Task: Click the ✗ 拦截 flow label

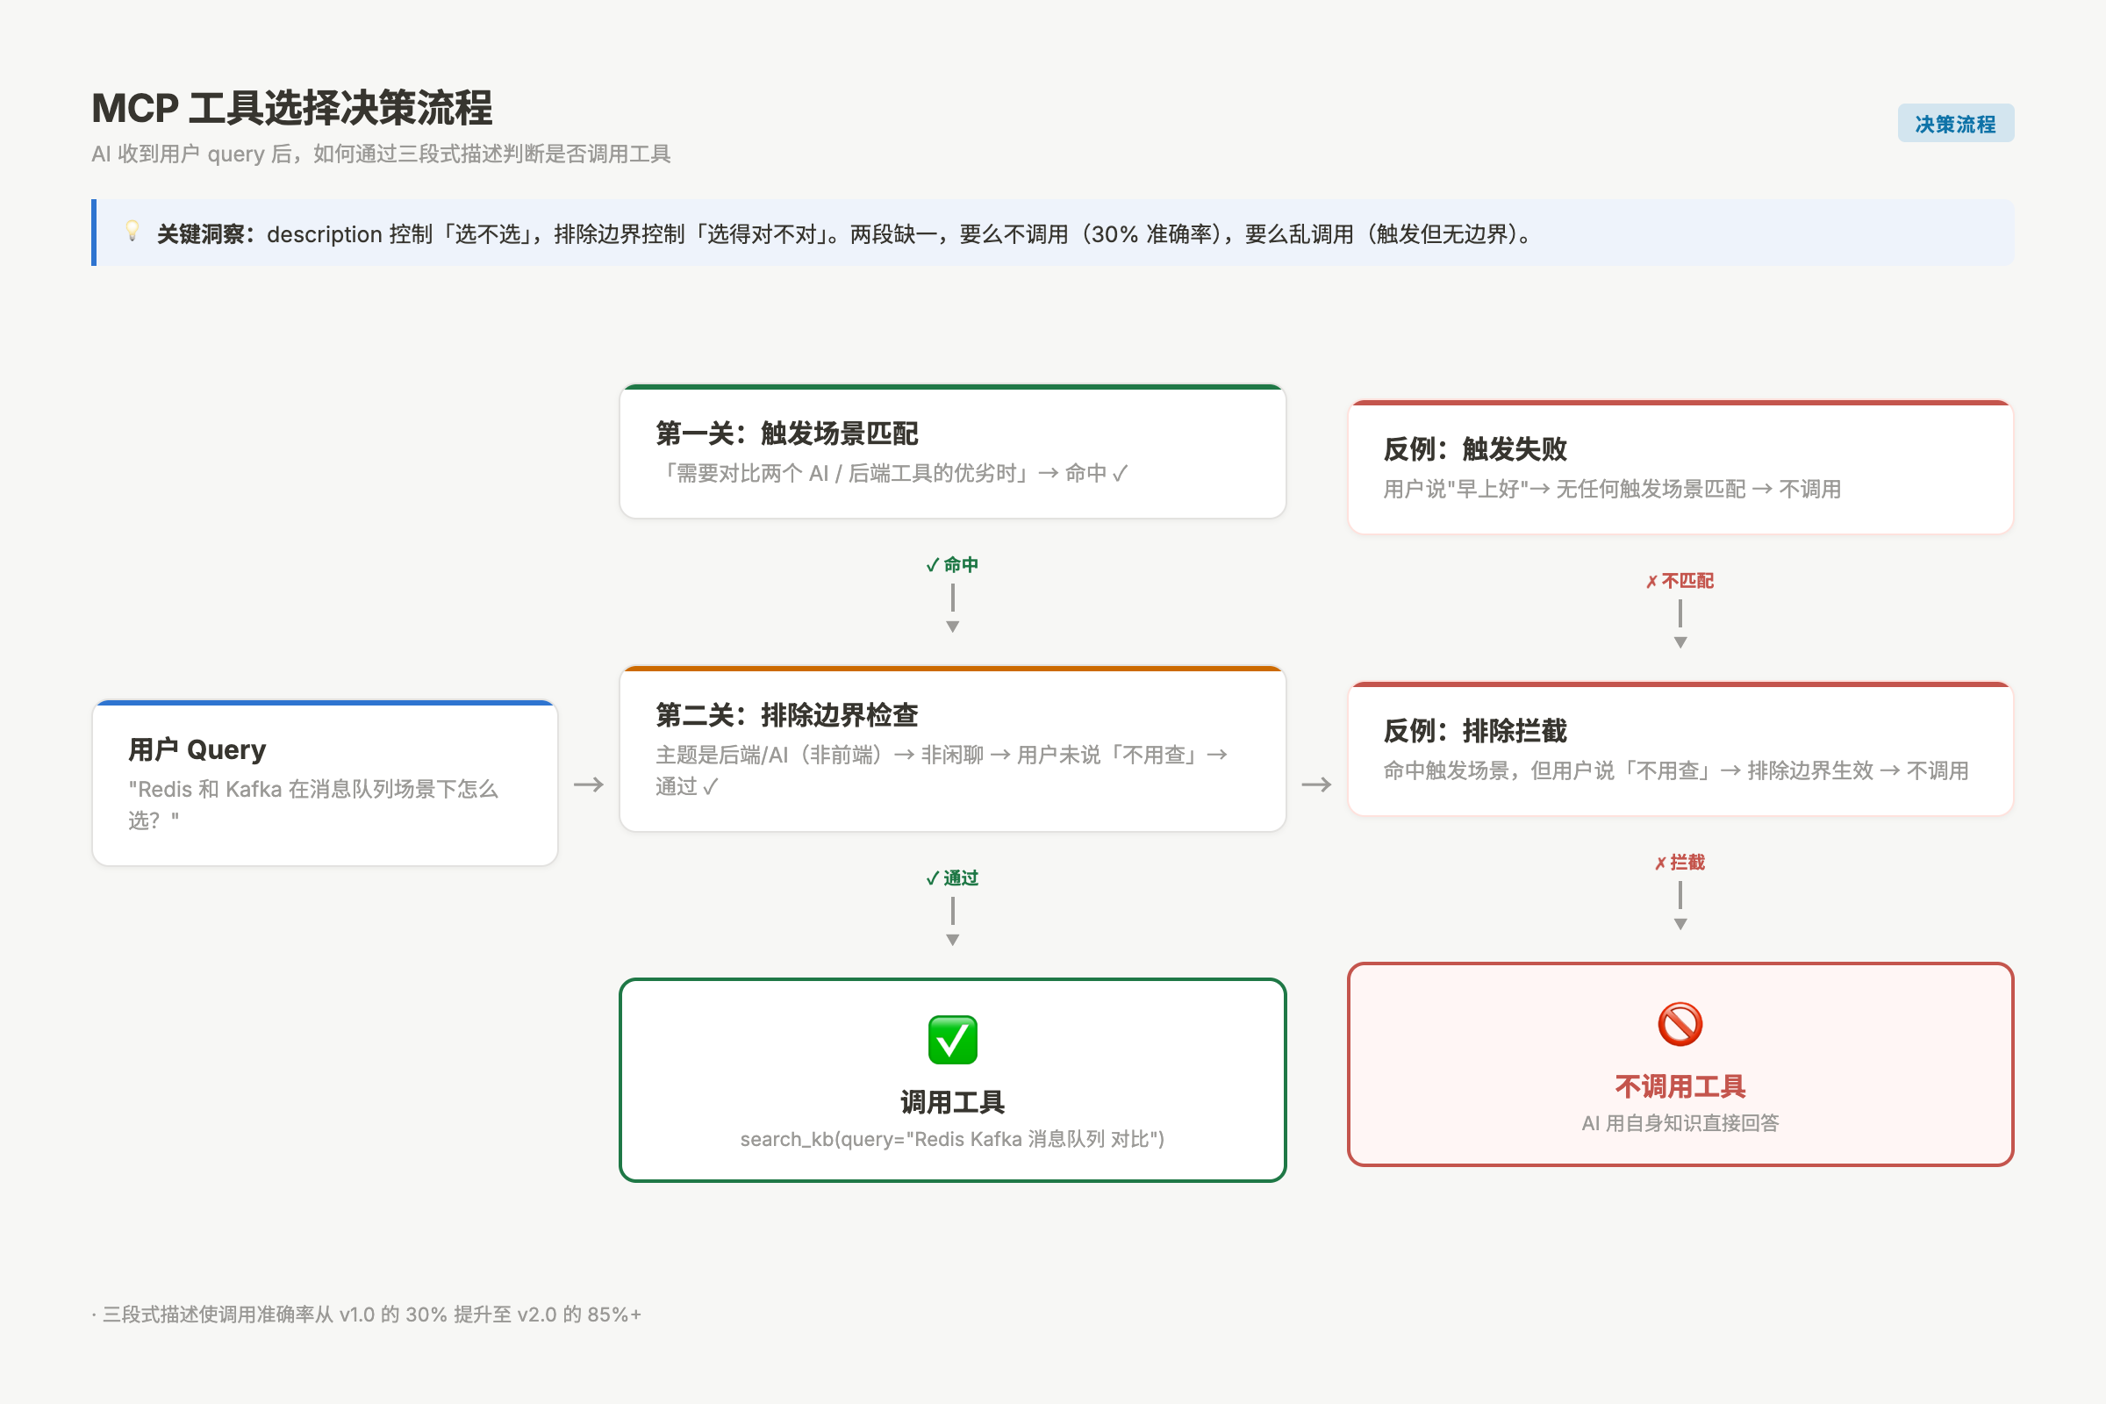Action: pos(1680,863)
